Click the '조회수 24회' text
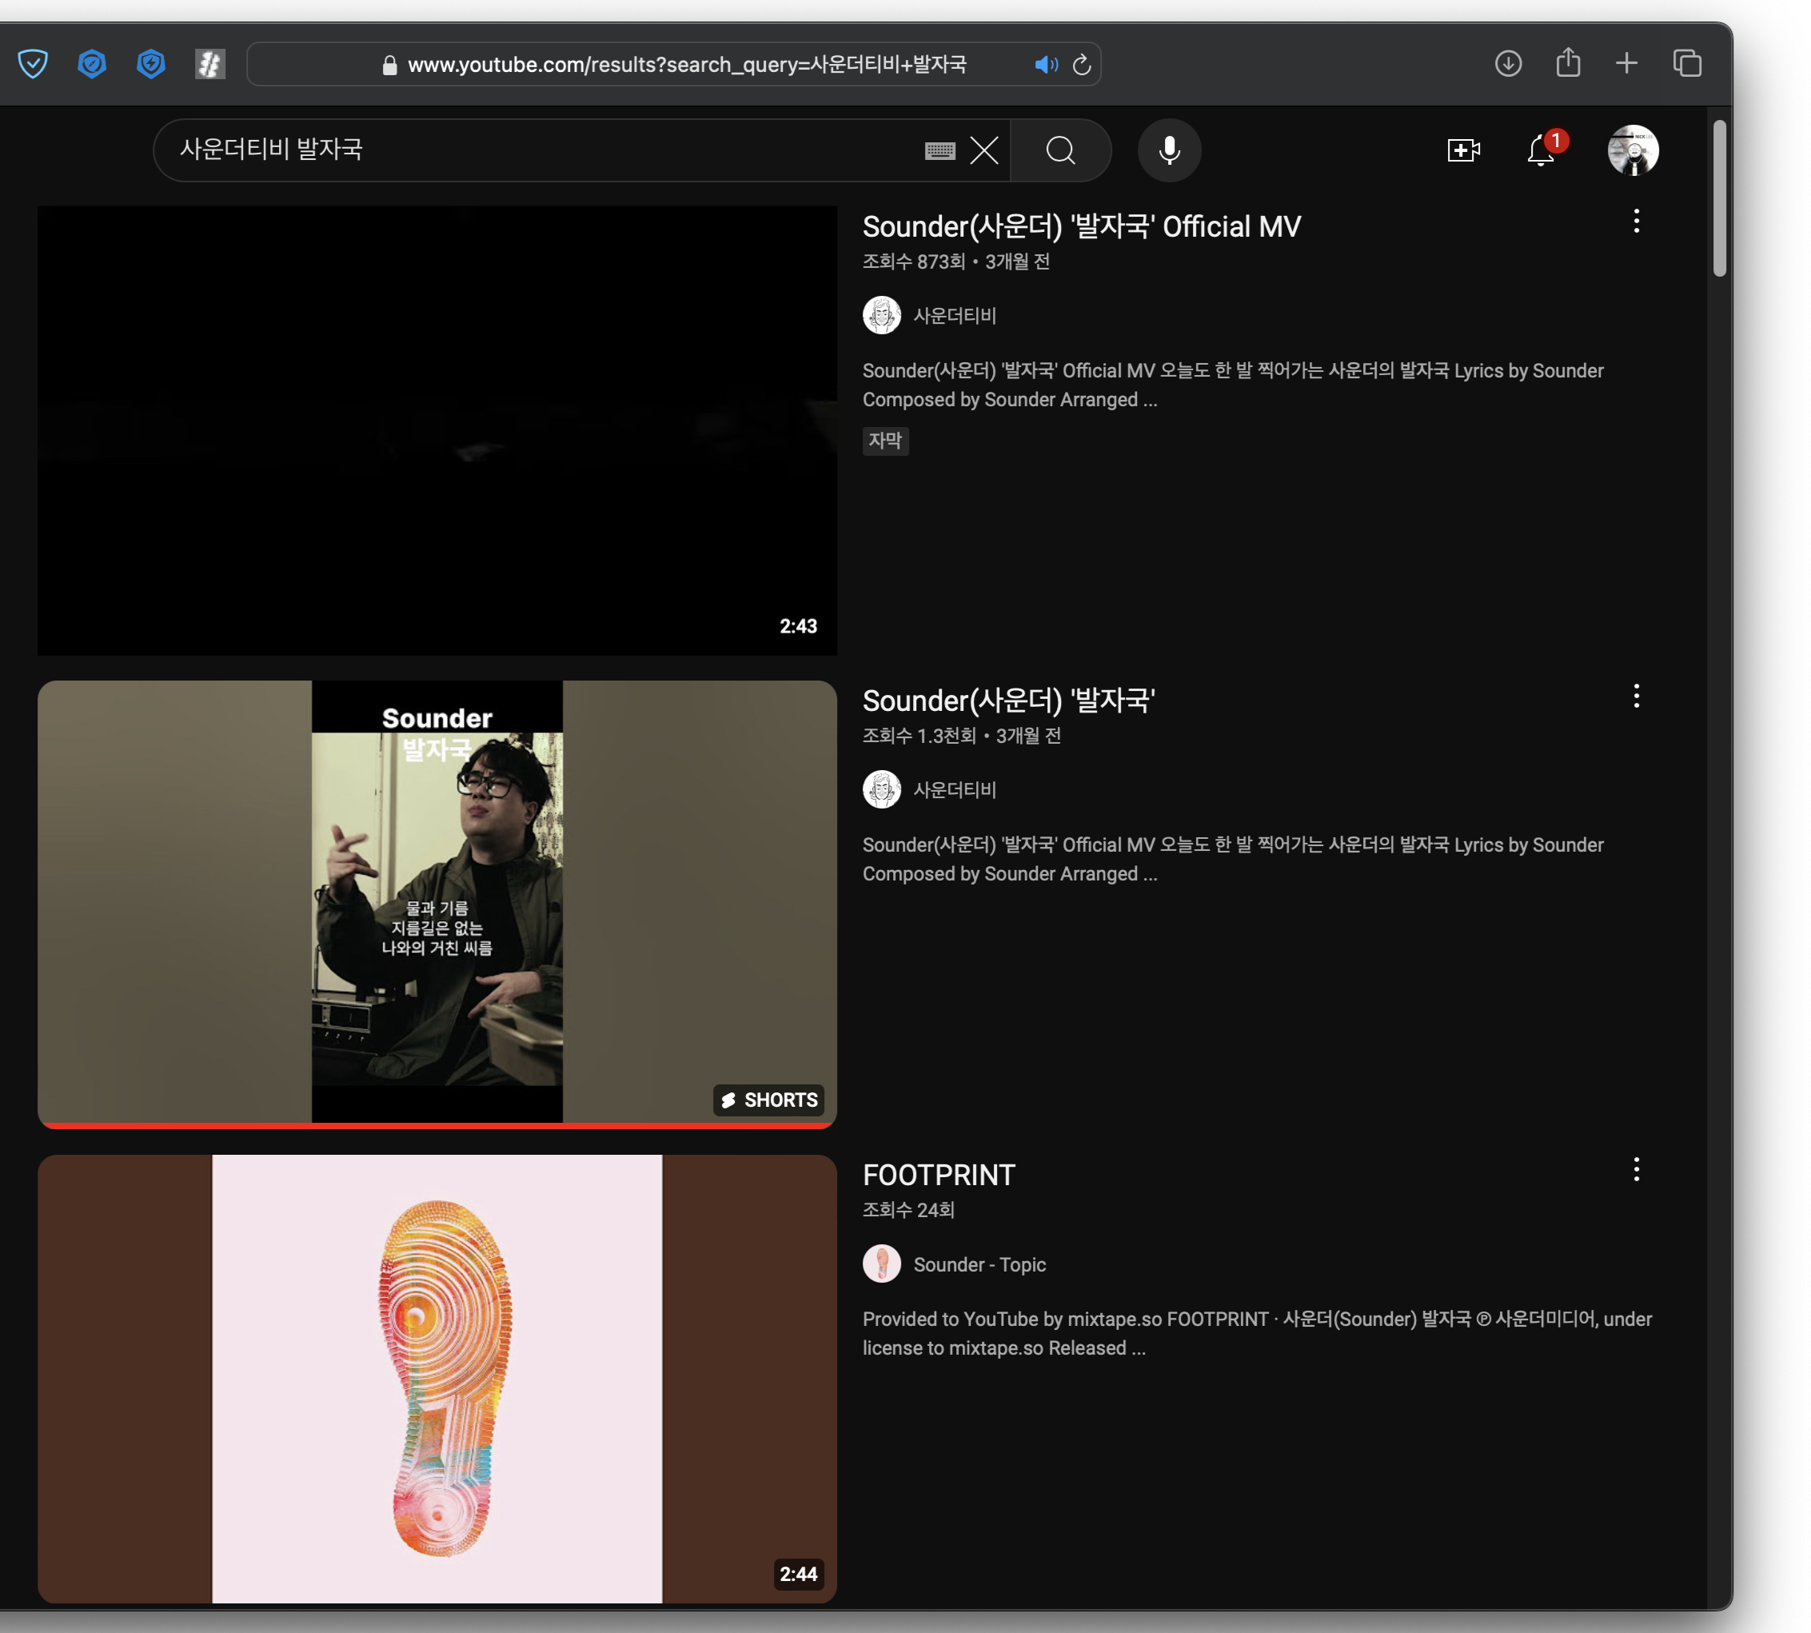The width and height of the screenshot is (1811, 1633). coord(907,1211)
